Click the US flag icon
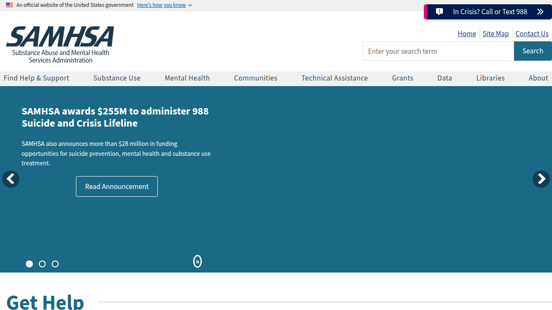This screenshot has height=310, width=552. pyautogui.click(x=9, y=5)
